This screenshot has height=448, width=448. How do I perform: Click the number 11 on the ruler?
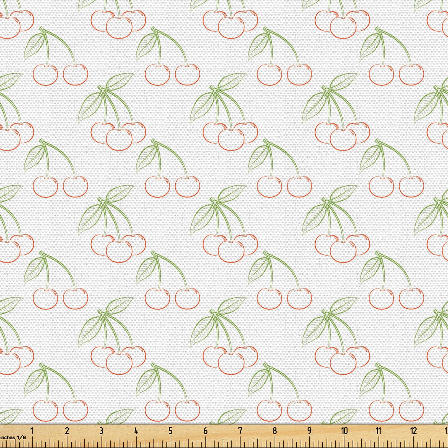[x=378, y=431]
